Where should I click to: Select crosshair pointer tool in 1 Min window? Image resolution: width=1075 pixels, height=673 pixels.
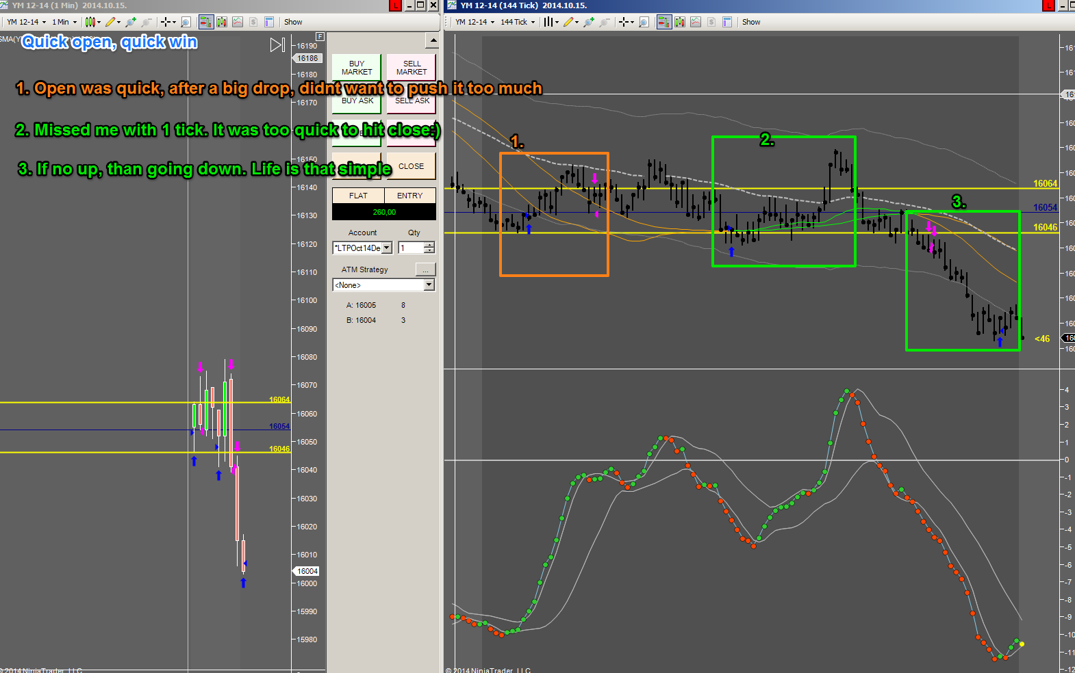pos(168,22)
